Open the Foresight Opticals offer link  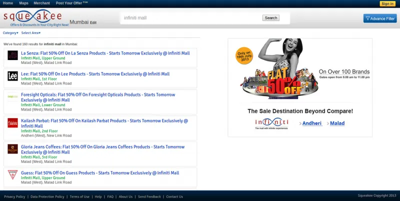coord(98,97)
